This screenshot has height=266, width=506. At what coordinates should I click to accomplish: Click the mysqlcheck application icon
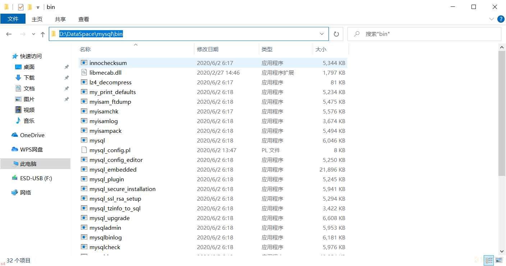click(84, 247)
